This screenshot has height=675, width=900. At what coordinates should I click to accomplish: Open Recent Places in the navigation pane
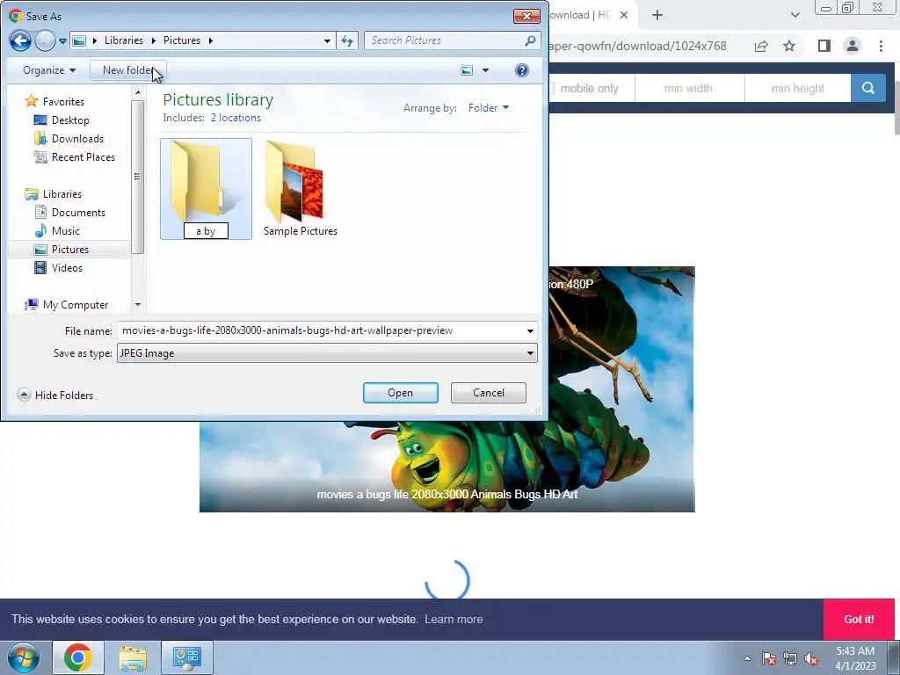[83, 156]
